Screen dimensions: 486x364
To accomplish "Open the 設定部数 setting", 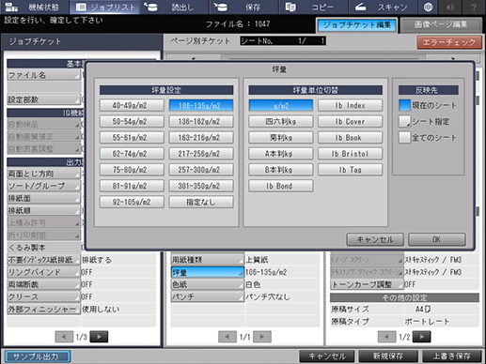I will tap(43, 99).
